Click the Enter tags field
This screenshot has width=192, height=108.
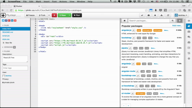coord(15,68)
